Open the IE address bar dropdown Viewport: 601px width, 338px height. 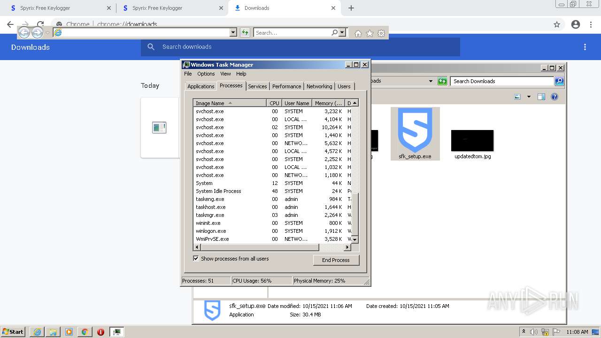(233, 32)
